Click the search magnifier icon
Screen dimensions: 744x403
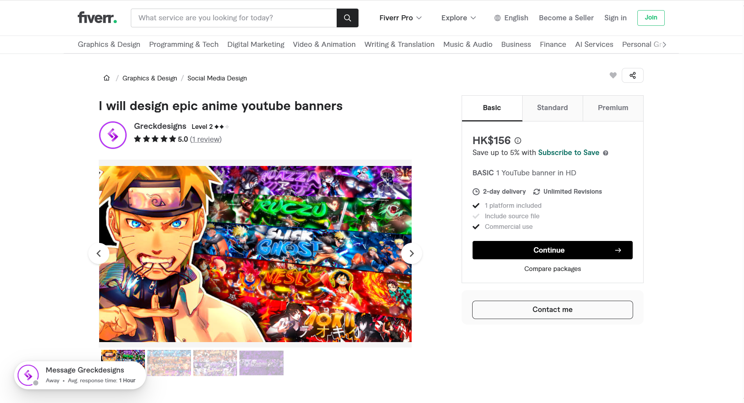coord(347,18)
